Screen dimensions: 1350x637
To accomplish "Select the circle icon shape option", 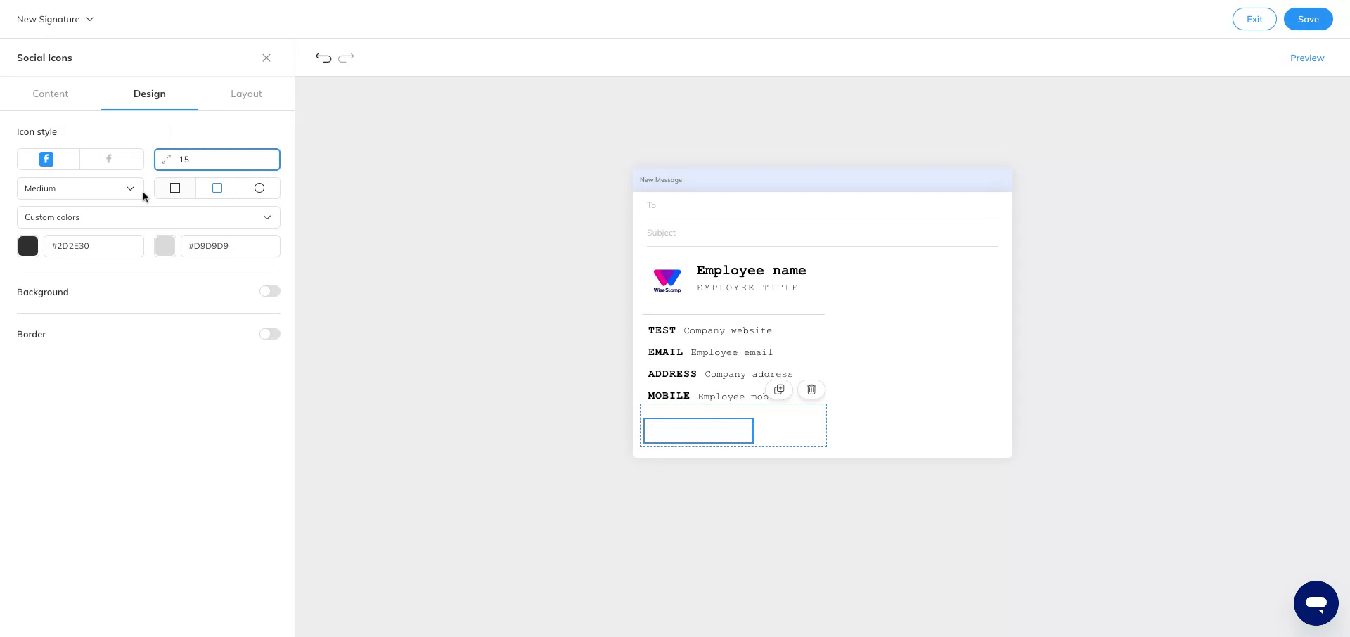I will pos(259,188).
